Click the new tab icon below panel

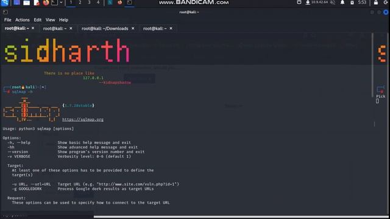point(5,12)
